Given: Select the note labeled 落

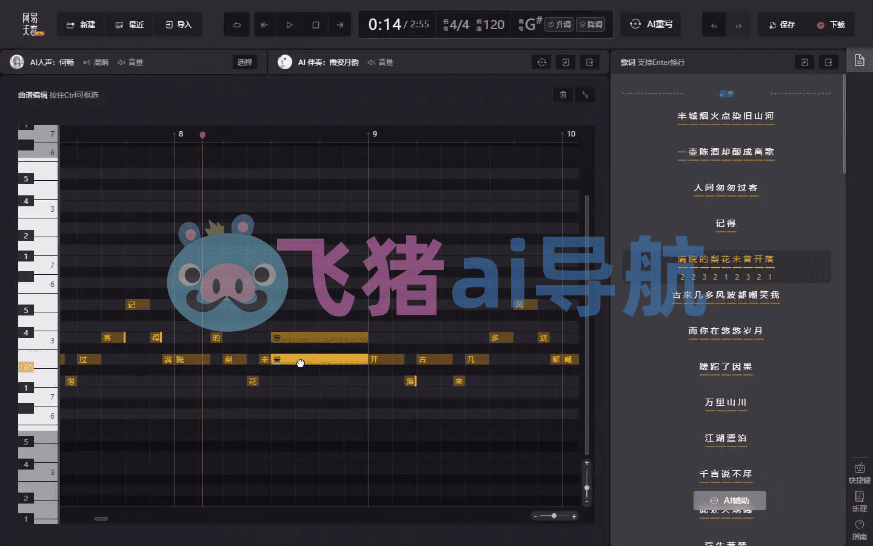Looking at the screenshot, I should (410, 381).
